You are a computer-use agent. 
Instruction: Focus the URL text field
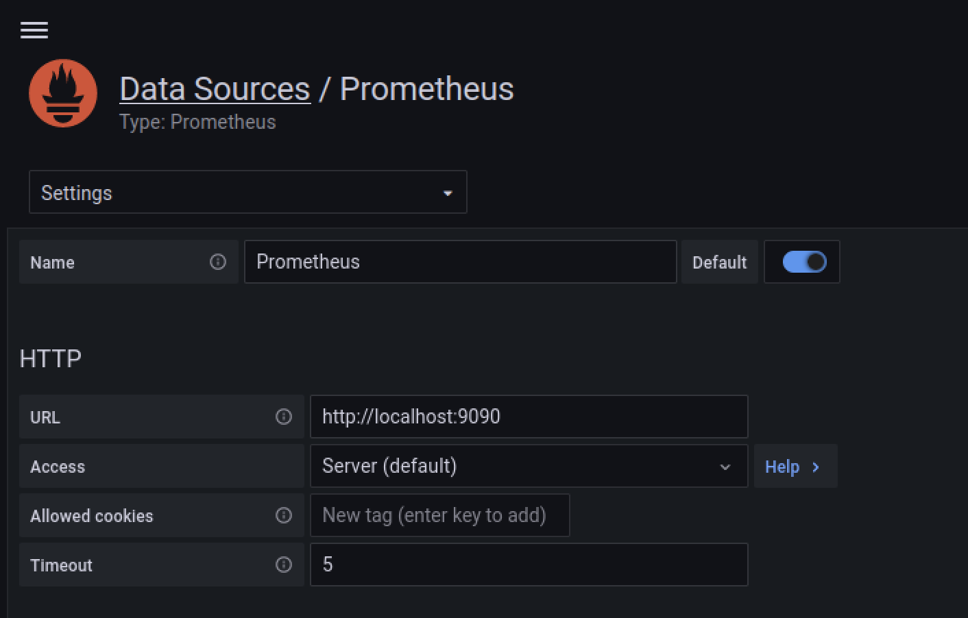[x=529, y=417]
